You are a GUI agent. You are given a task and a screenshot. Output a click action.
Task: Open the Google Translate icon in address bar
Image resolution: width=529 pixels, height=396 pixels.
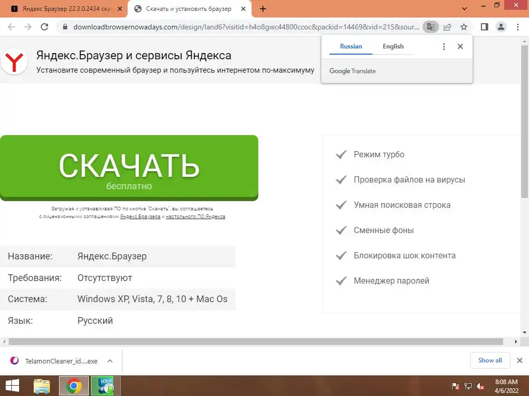pyautogui.click(x=430, y=27)
